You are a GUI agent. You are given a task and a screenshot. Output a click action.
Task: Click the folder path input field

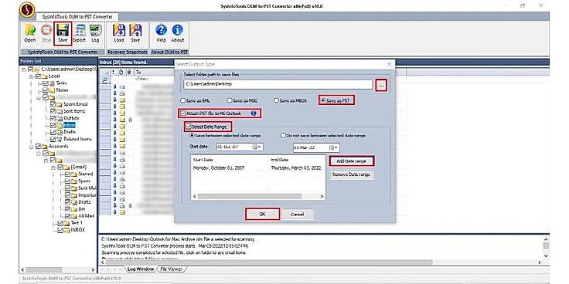(278, 84)
